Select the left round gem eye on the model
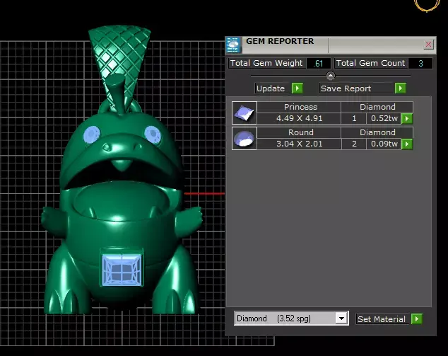This screenshot has height=356, width=448. pos(92,134)
